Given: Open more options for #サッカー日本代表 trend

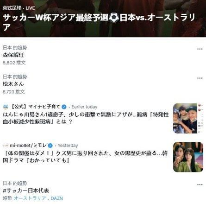Looking at the screenshot, I should click(200, 185).
